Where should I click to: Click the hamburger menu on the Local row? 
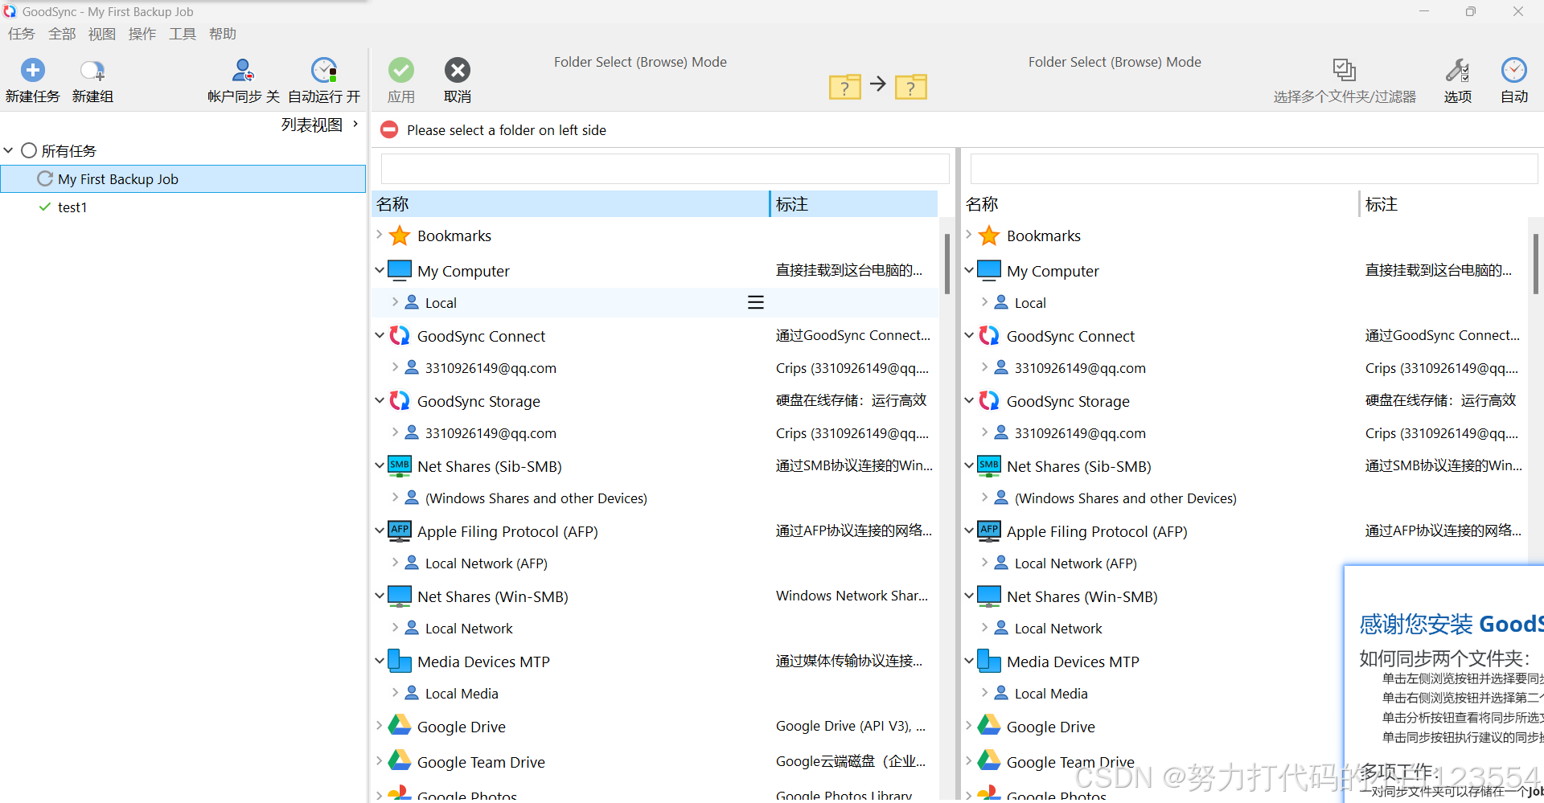(756, 302)
